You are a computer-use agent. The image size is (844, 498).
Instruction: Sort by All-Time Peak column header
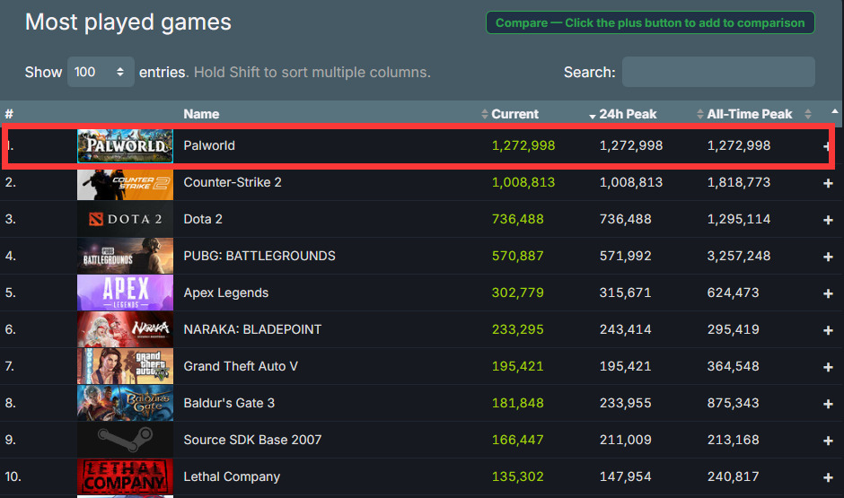(x=750, y=114)
